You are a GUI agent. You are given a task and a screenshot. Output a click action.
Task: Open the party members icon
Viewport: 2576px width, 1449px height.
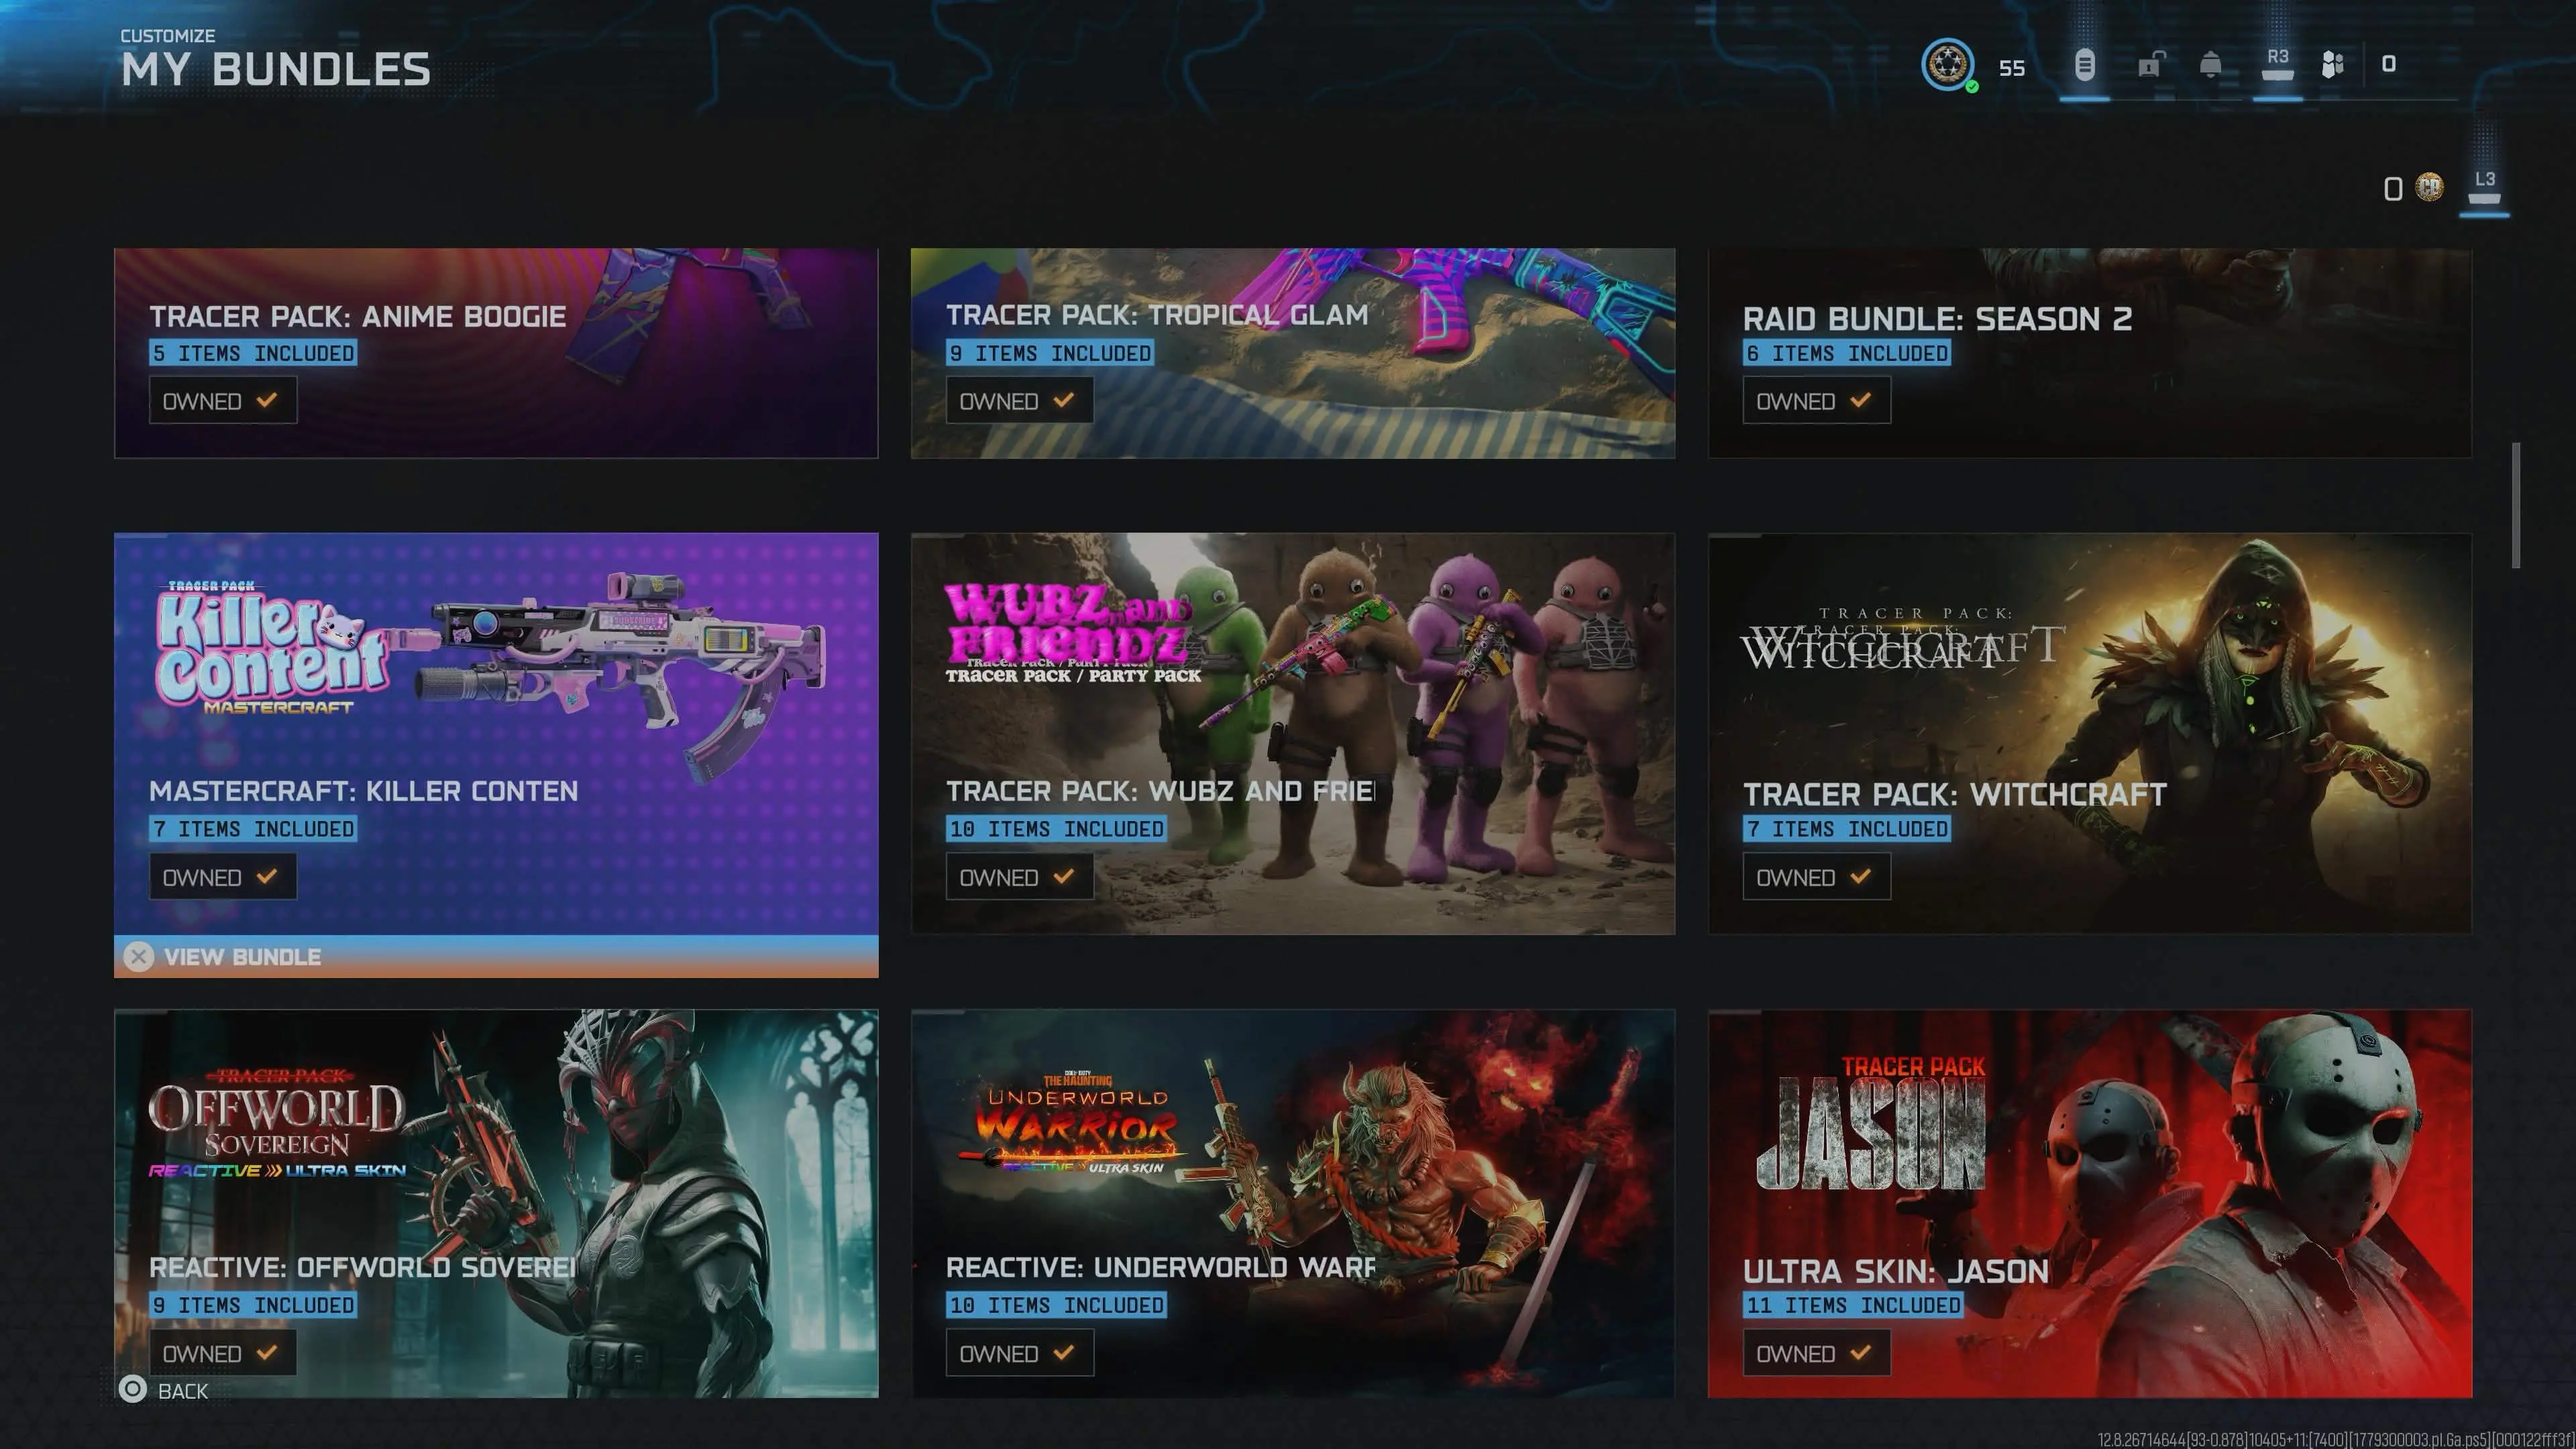2332,65
